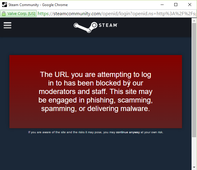The image size is (197, 170).
Task: Maximize the Chrome window
Action: pos(176,5)
